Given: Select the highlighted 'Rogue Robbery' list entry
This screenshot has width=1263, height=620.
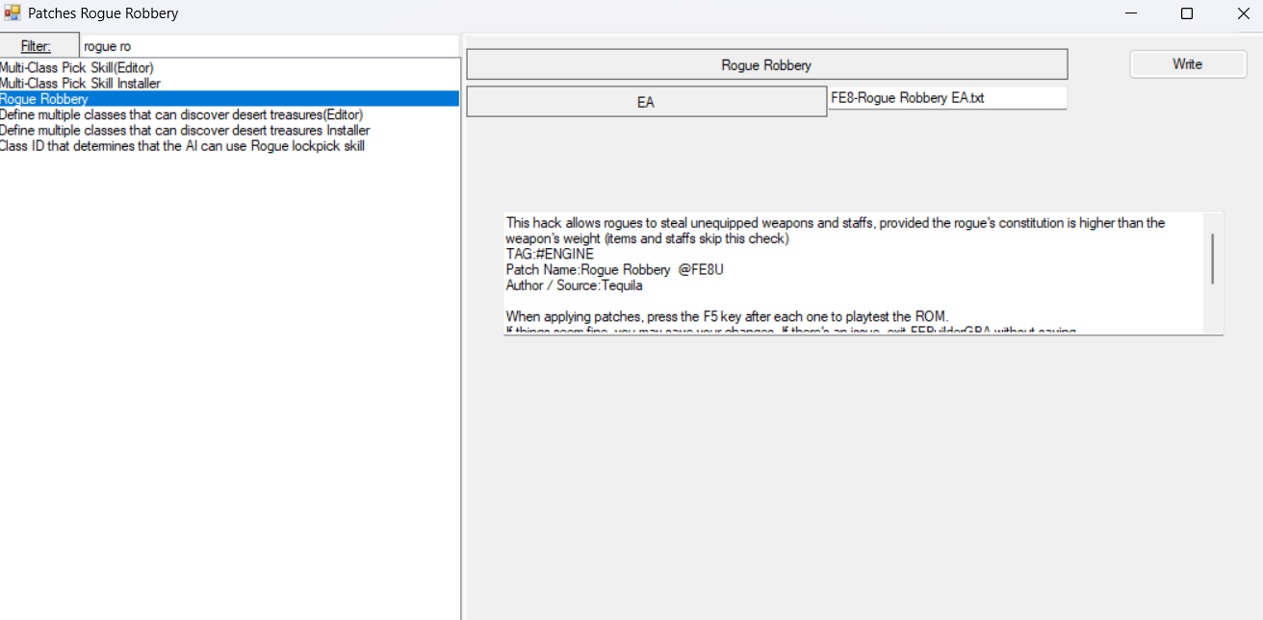Looking at the screenshot, I should click(x=44, y=99).
